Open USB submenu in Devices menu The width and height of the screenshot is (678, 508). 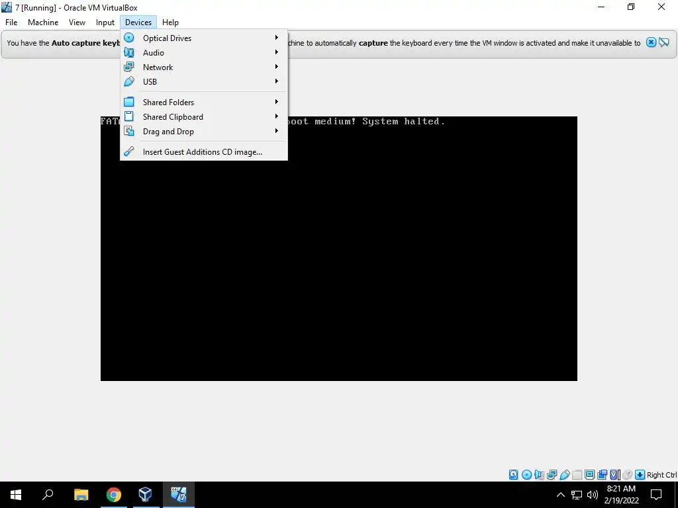(x=204, y=81)
